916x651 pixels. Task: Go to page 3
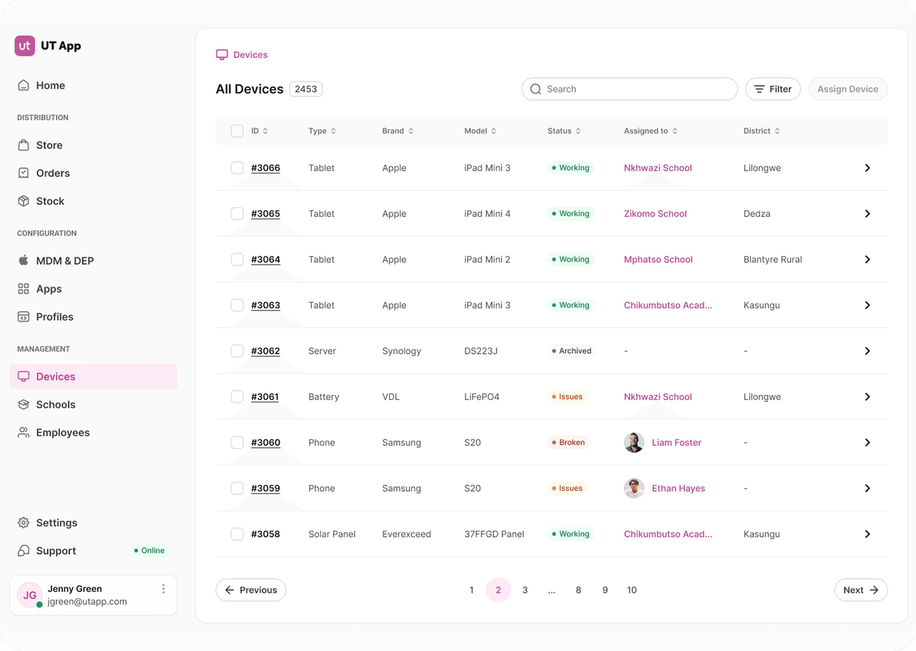pyautogui.click(x=525, y=590)
